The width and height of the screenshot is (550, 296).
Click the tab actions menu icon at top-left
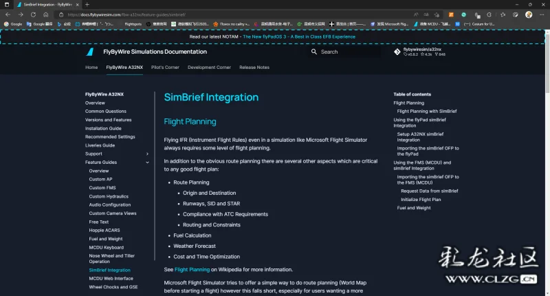point(7,5)
